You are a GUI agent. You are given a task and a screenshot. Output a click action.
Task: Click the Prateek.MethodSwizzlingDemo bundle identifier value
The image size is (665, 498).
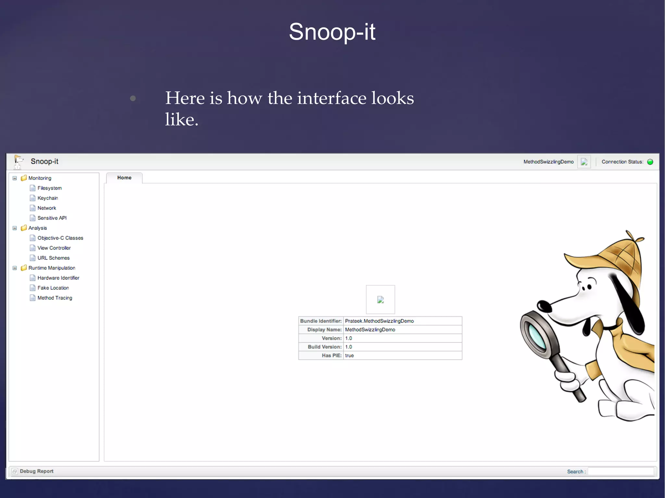tap(380, 321)
